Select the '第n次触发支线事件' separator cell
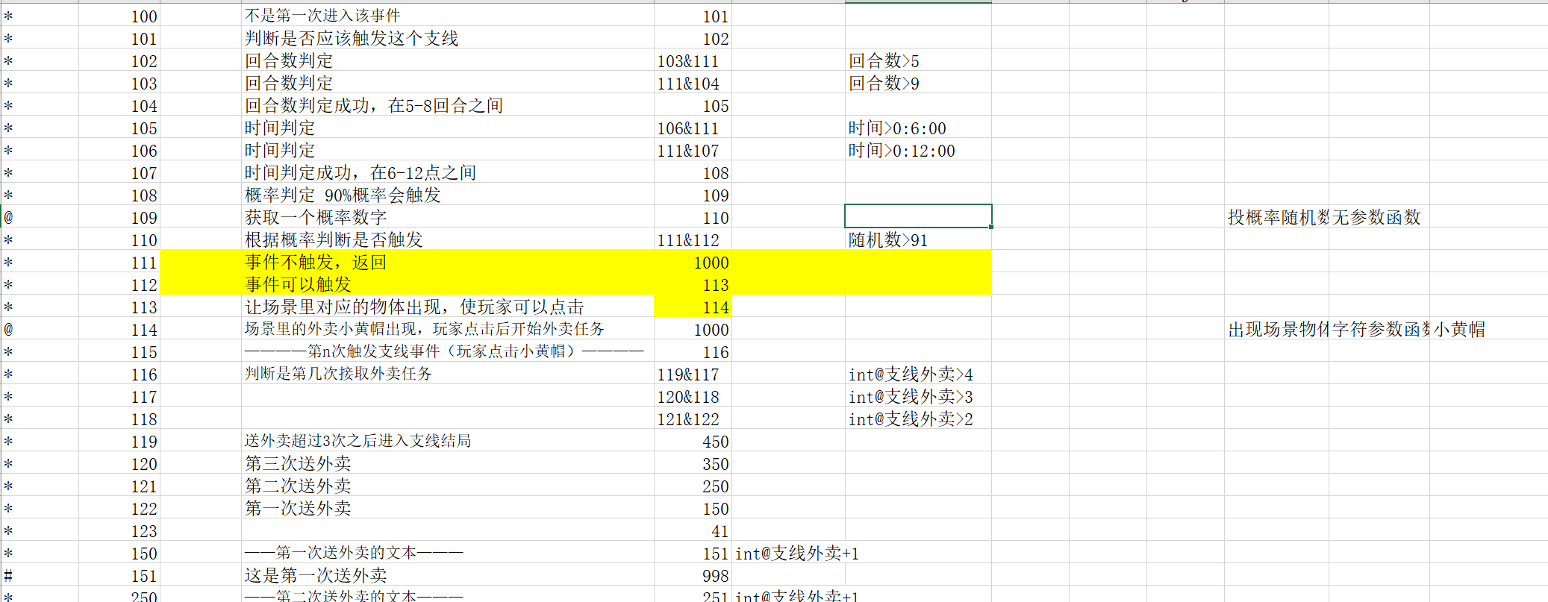 [x=448, y=351]
